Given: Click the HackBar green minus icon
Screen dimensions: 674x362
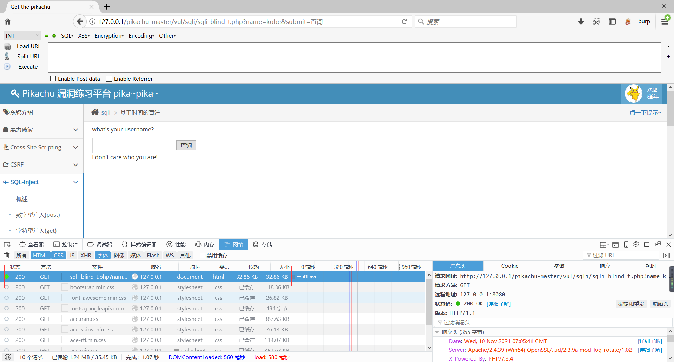Looking at the screenshot, I should [46, 35].
